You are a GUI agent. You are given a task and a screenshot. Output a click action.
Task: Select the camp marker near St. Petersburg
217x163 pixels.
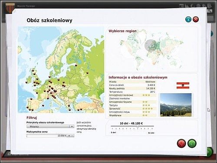click(x=76, y=65)
